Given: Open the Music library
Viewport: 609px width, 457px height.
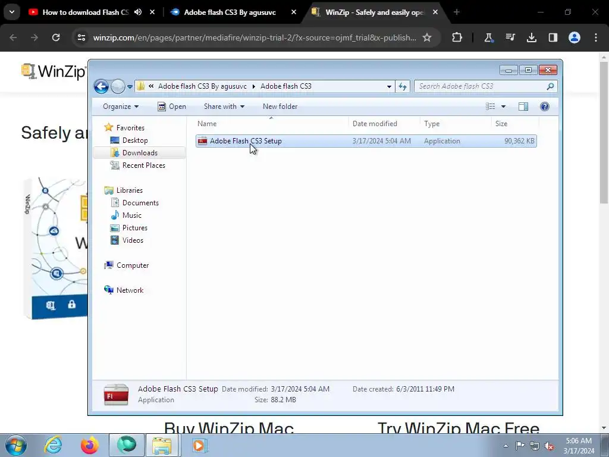Looking at the screenshot, I should pyautogui.click(x=131, y=215).
